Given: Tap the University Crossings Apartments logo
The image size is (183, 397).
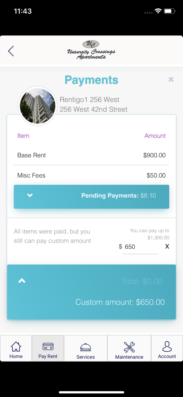Looking at the screenshot, I should (x=91, y=50).
